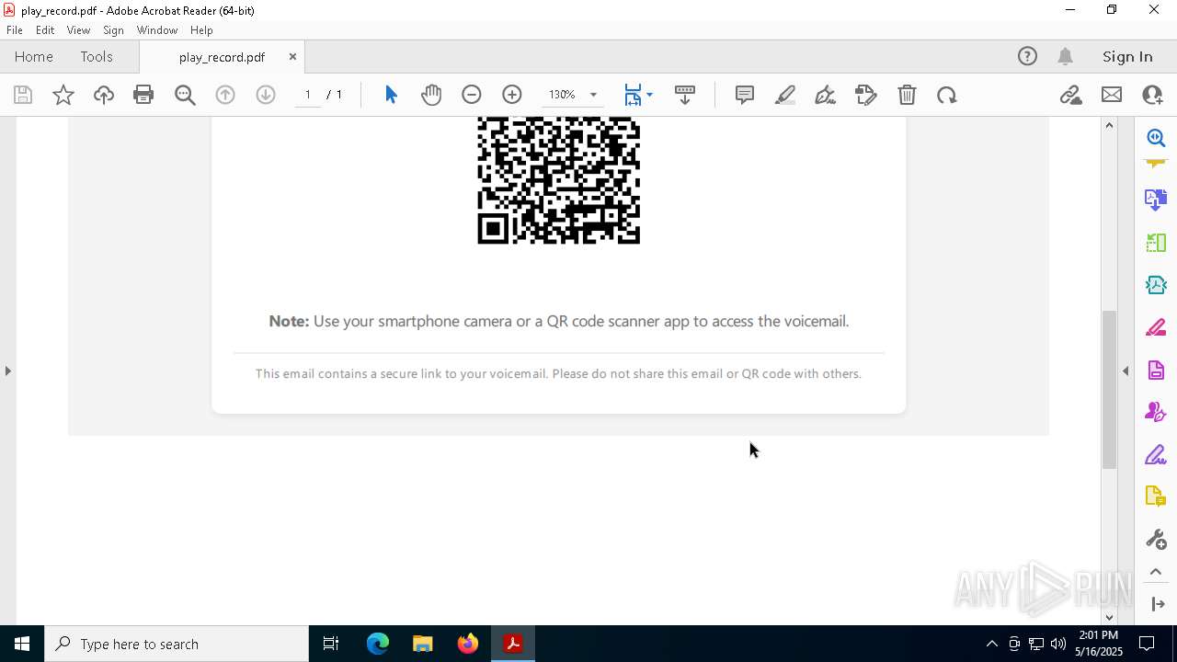The image size is (1177, 662).
Task: Open the yellow Send for Comments tool
Action: coord(1156,496)
